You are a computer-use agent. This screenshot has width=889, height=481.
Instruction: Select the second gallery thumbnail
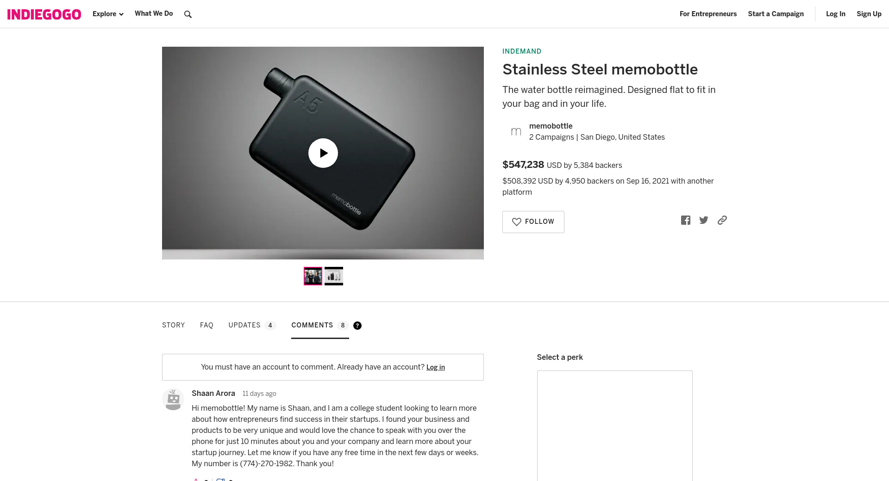(334, 276)
